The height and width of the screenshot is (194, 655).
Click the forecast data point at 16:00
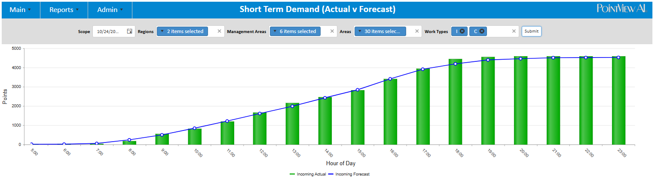[390, 79]
